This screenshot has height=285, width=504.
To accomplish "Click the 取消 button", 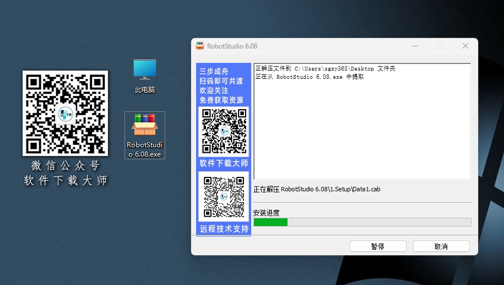I will coord(441,246).
